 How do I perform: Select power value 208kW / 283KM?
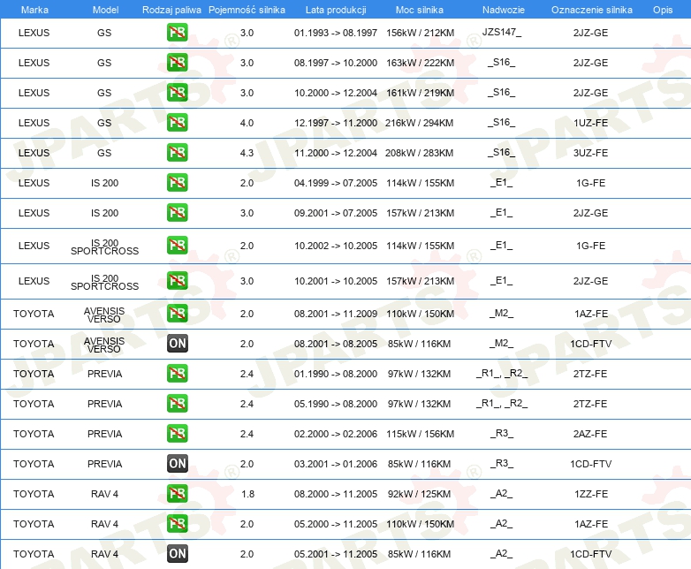click(x=419, y=153)
